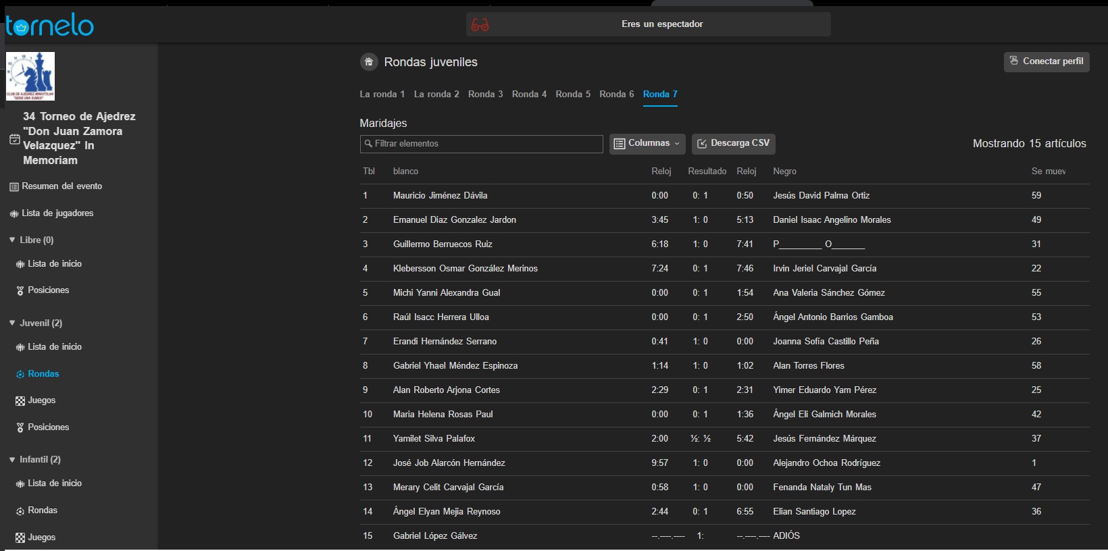The image size is (1108, 551).
Task: Open the Columnas dropdown
Action: [647, 144]
